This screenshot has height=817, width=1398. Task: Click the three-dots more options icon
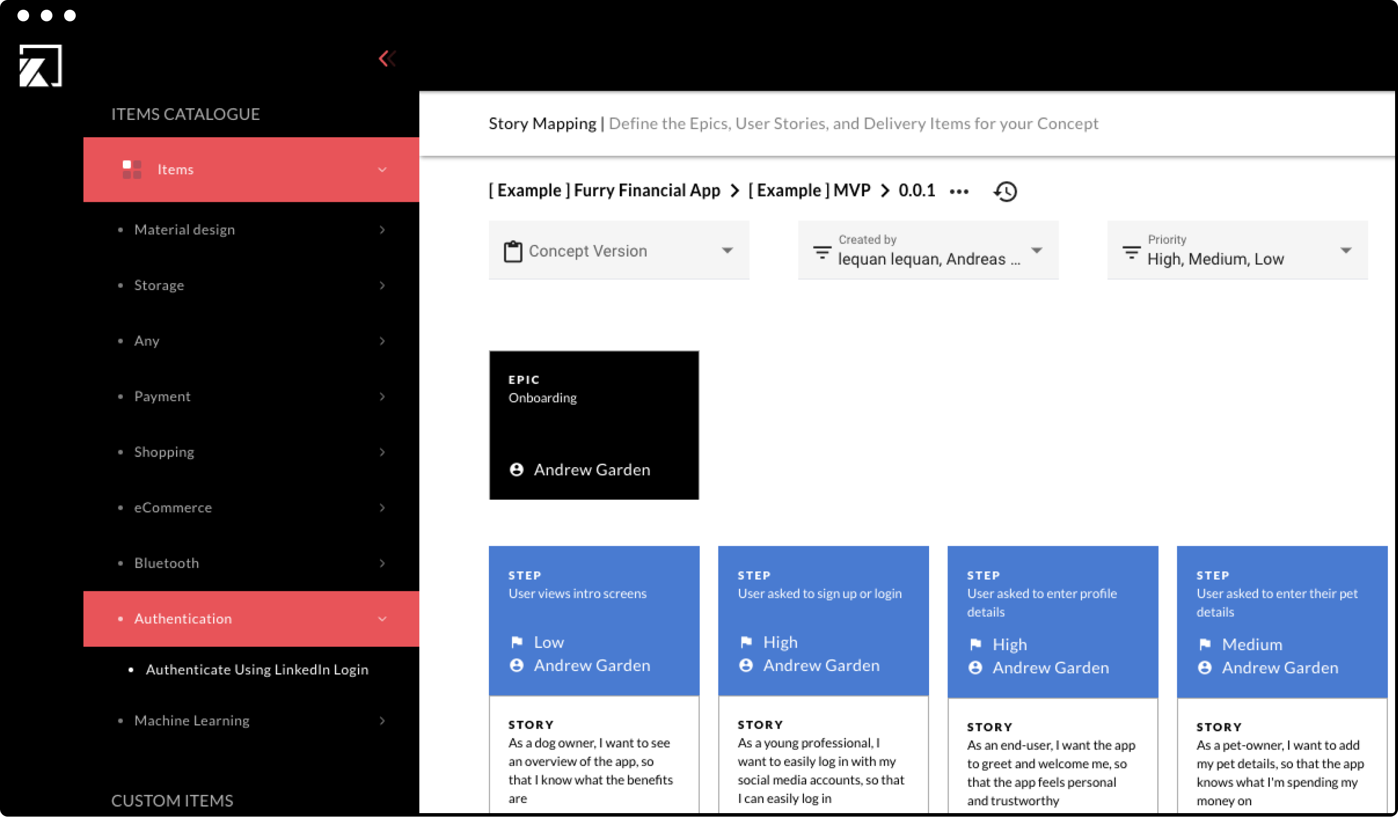click(x=959, y=192)
